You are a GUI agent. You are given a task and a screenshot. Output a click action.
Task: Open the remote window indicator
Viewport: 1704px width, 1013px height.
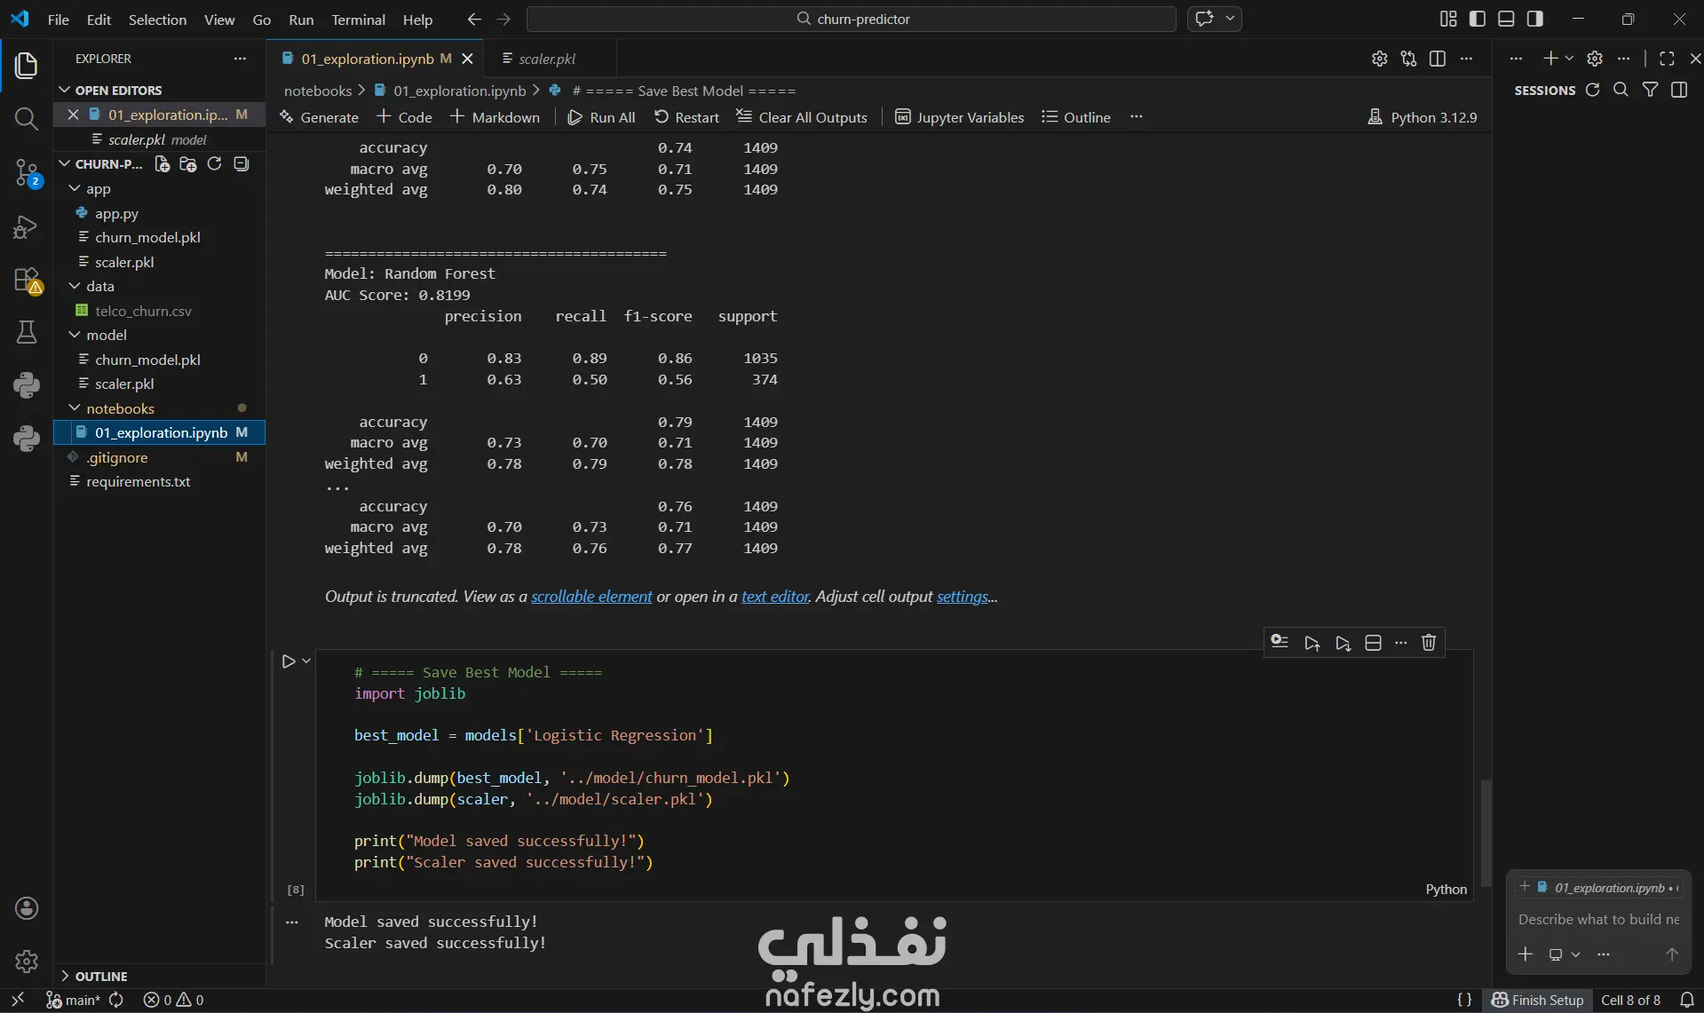tap(18, 1000)
